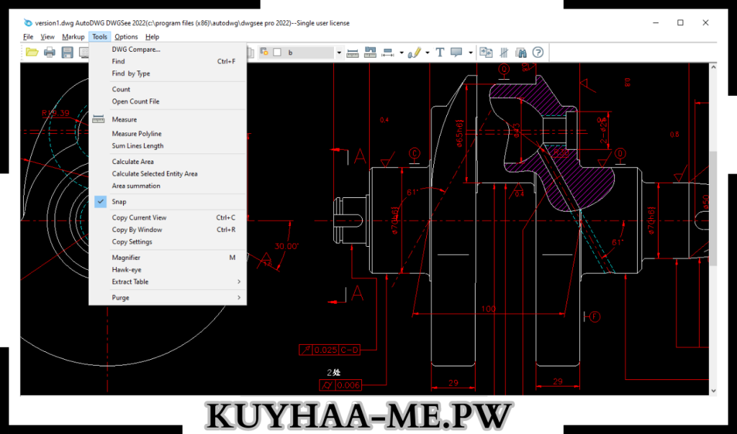This screenshot has width=737, height=434.
Task: Click the '0.025' tolerance value box
Action: [325, 350]
